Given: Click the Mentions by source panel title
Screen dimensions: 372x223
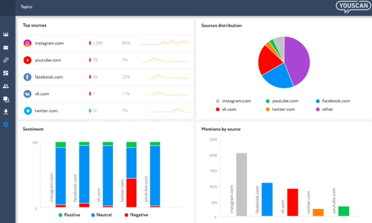Looking at the screenshot, I should pos(221,129).
